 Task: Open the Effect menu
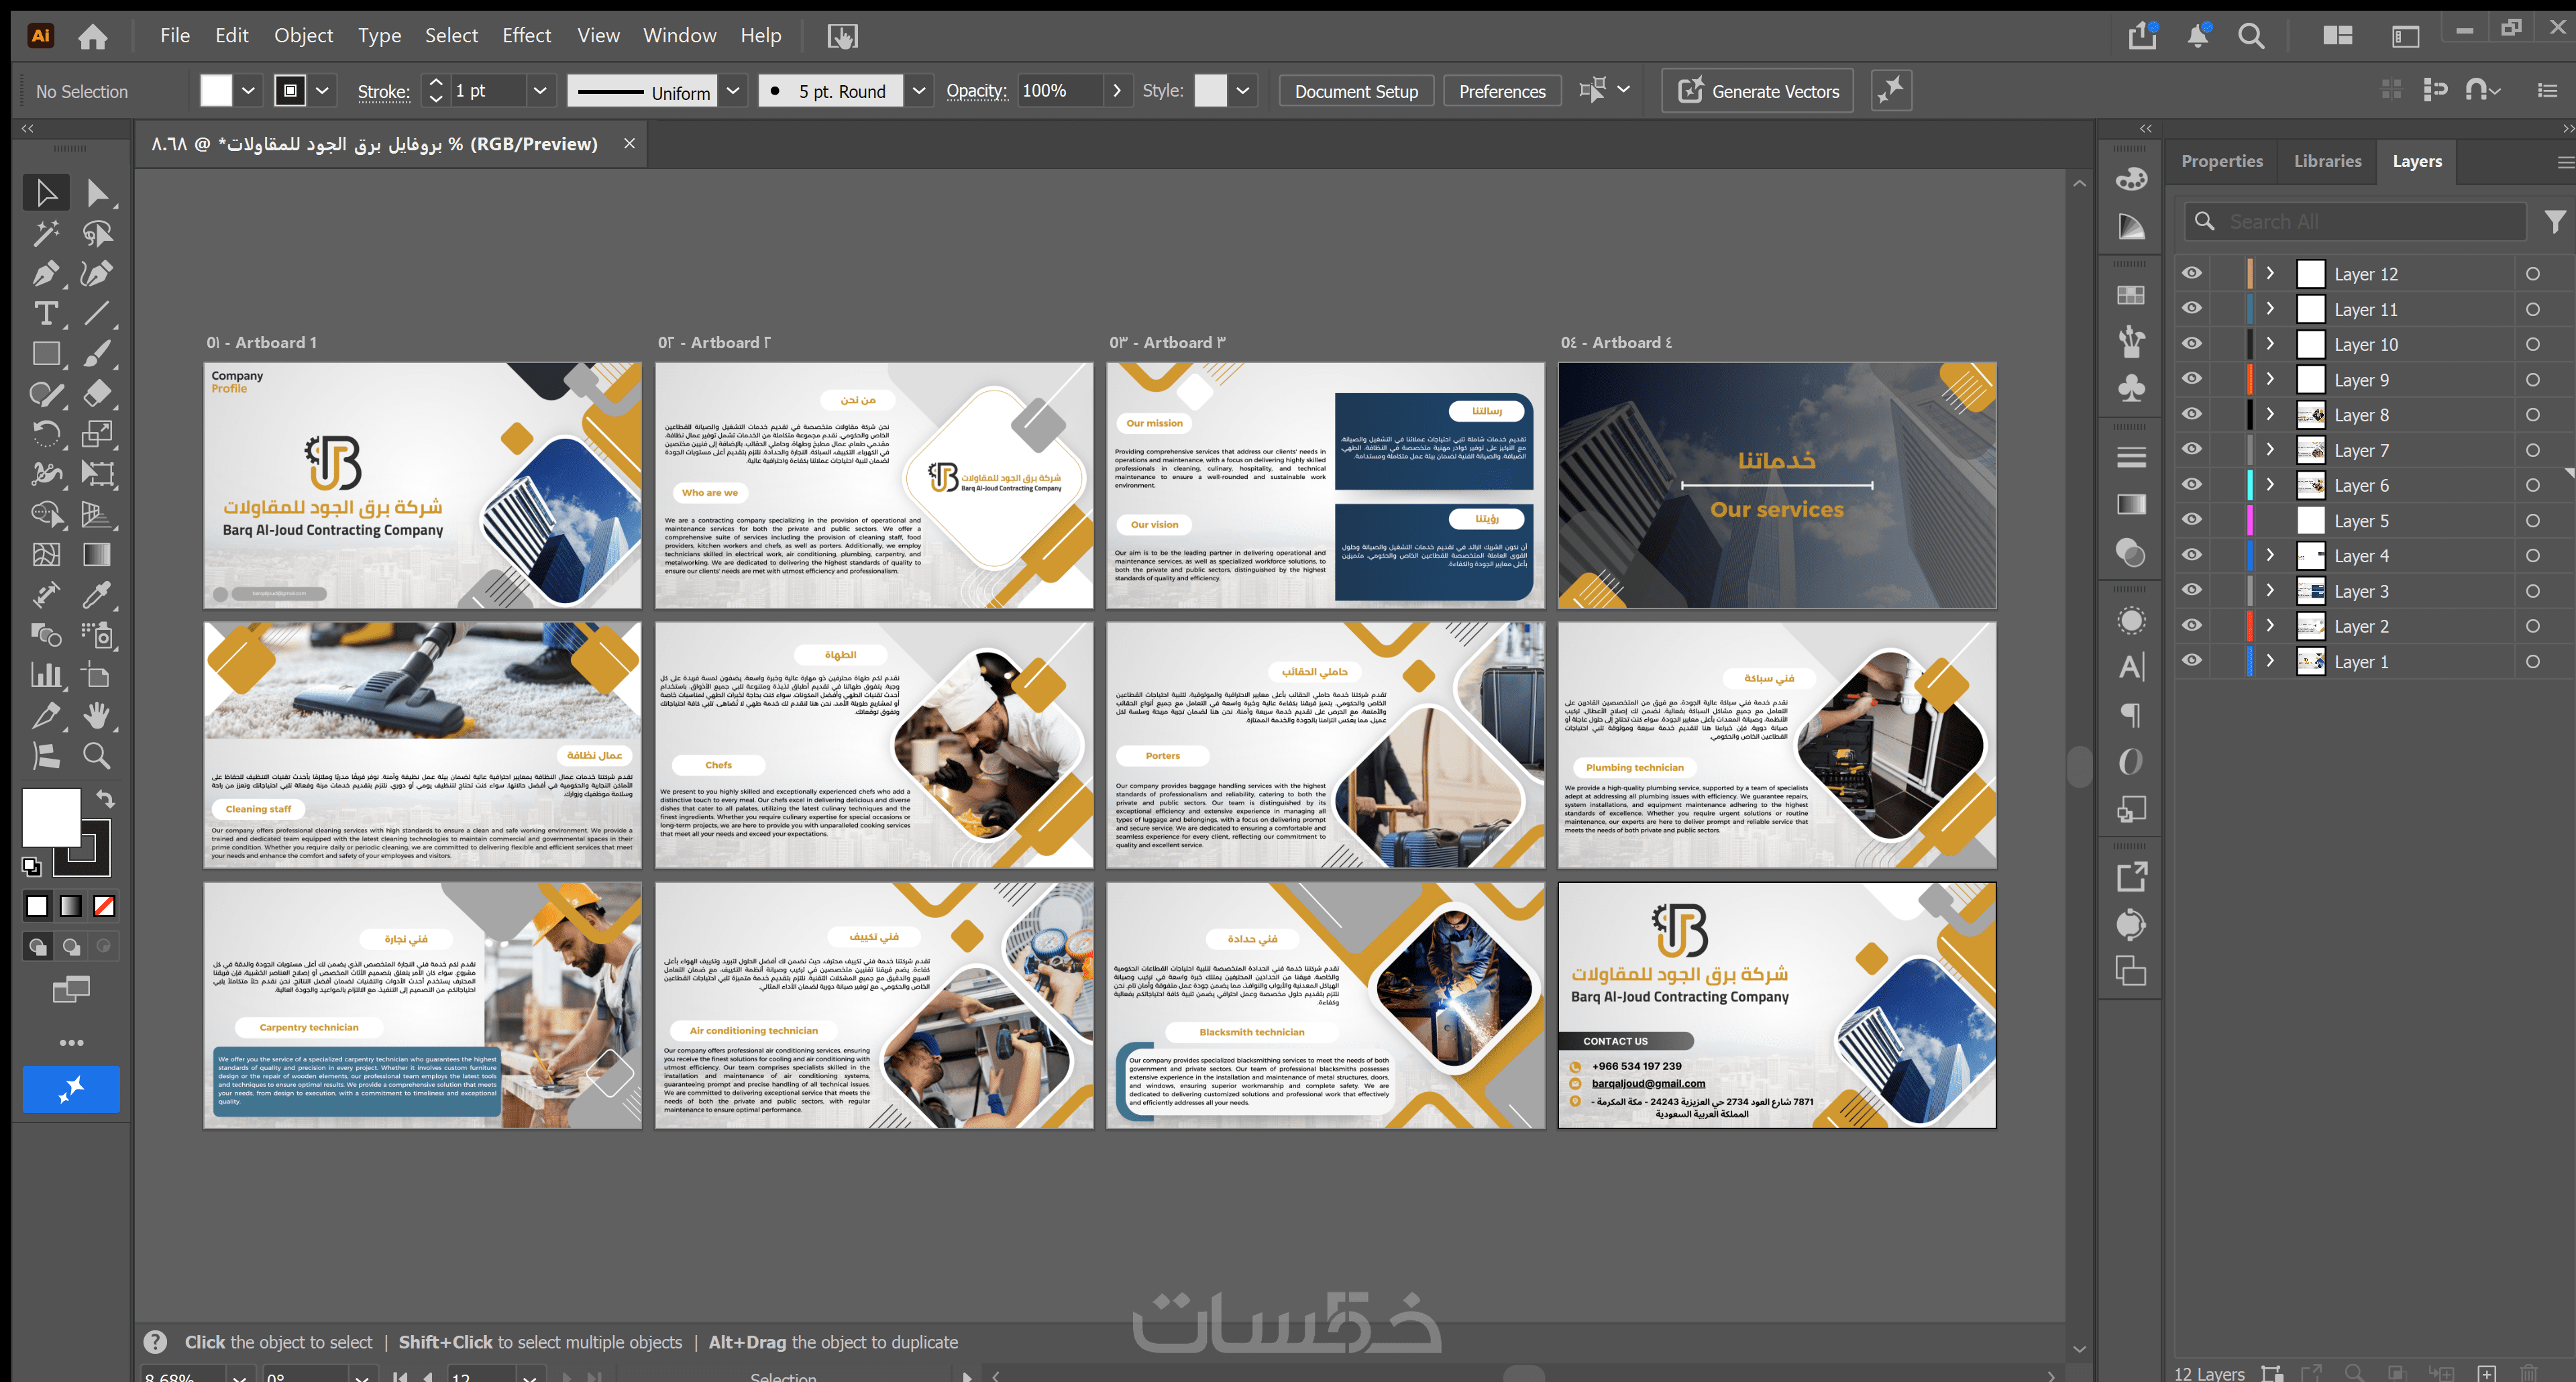click(527, 36)
